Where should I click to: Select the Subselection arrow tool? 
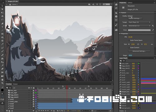[x=2, y=9]
